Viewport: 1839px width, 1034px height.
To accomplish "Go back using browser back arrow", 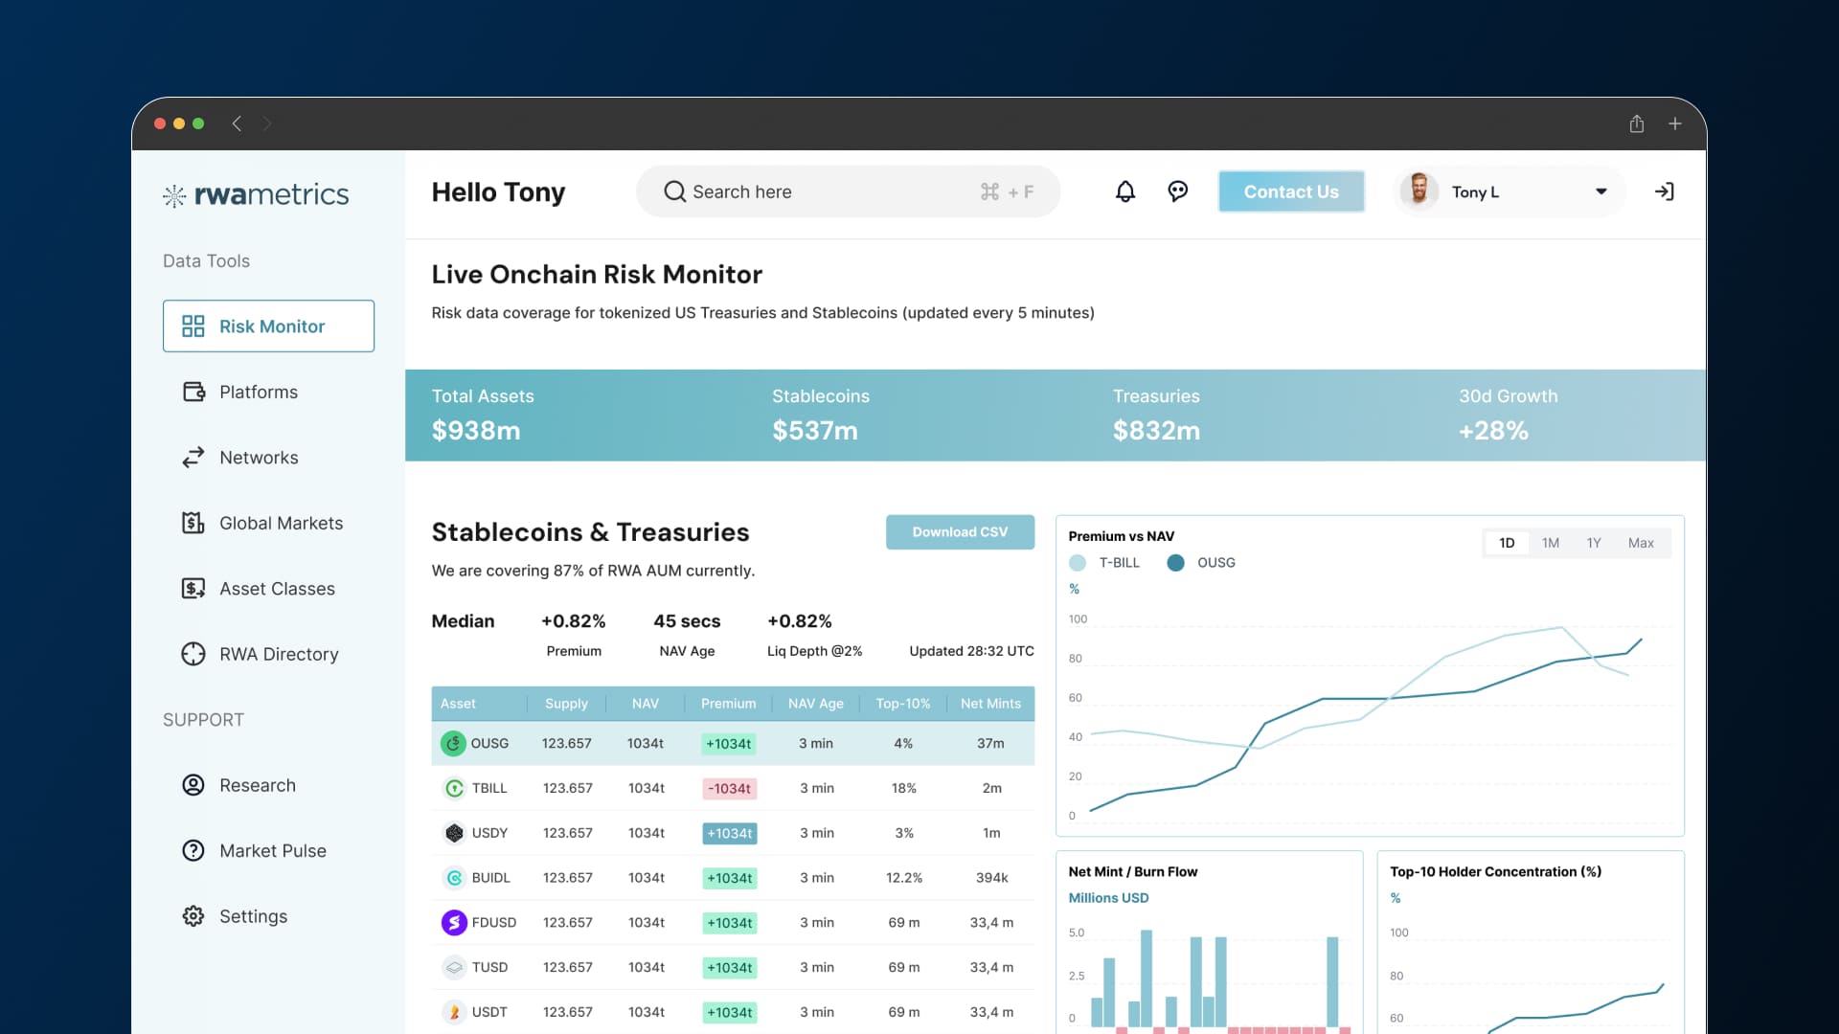I will (237, 124).
